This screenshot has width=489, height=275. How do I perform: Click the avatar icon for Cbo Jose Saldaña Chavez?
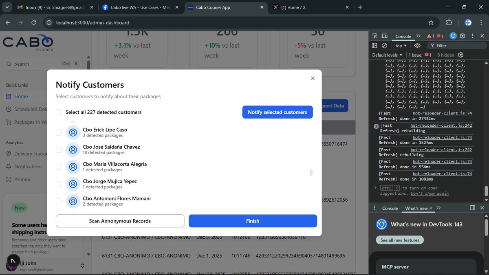73,150
